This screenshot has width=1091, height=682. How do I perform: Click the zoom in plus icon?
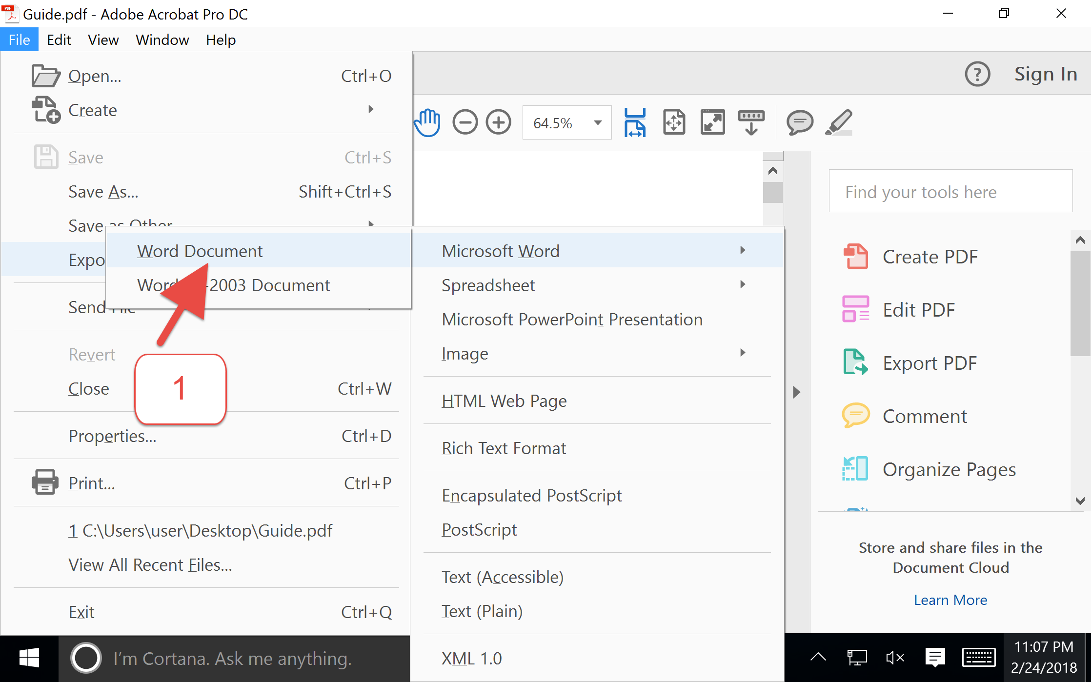click(x=499, y=122)
